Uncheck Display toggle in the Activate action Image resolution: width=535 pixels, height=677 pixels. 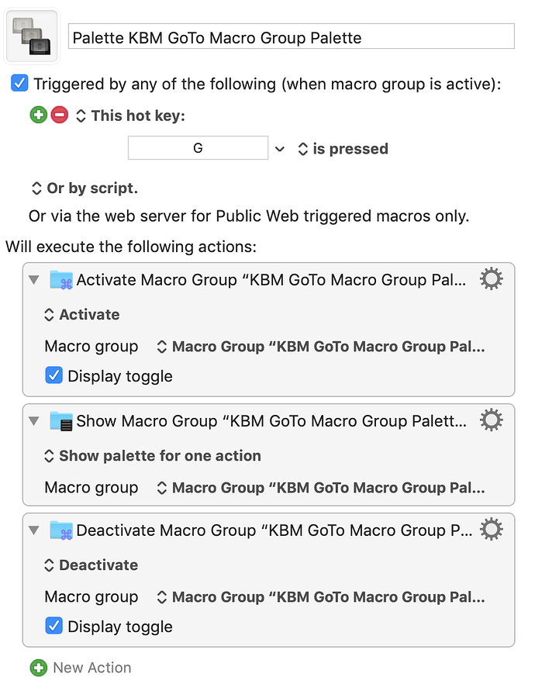53,375
